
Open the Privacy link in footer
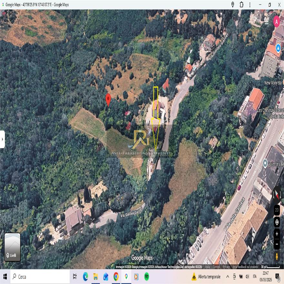(227, 267)
